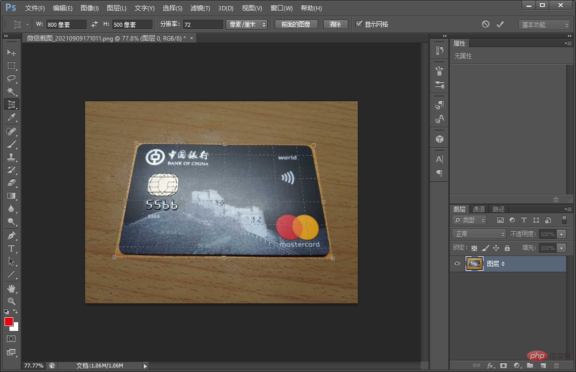
Task: Click the 清除 button
Action: click(x=336, y=24)
